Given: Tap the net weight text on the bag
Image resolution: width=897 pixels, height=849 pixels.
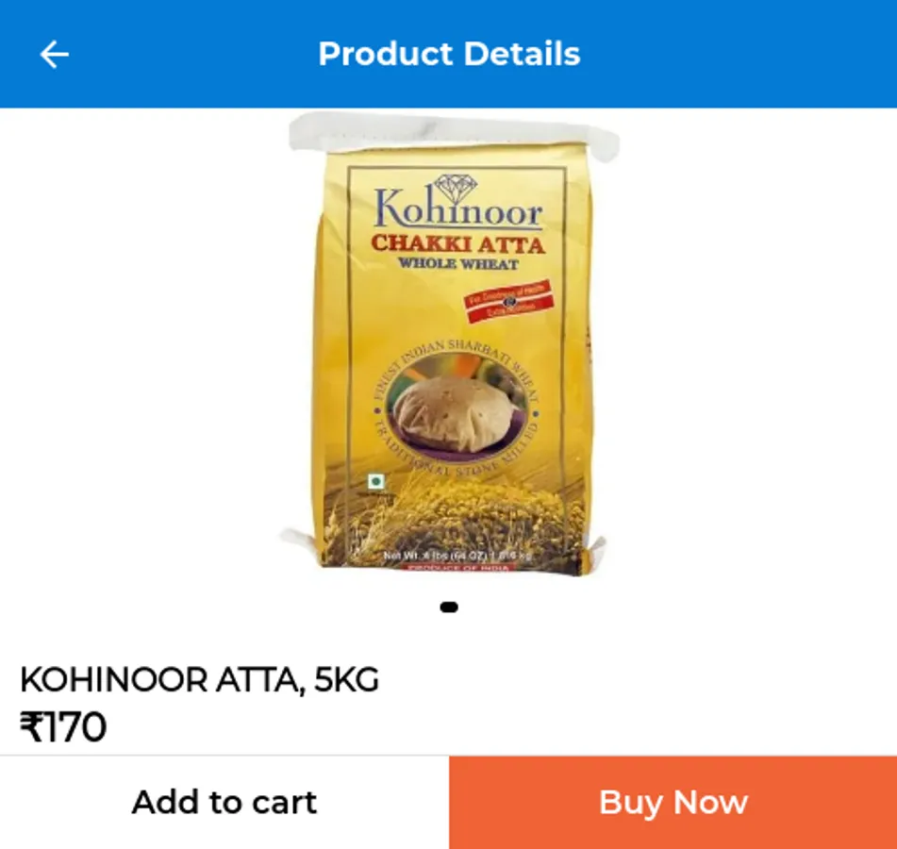Looking at the screenshot, I should tap(457, 555).
